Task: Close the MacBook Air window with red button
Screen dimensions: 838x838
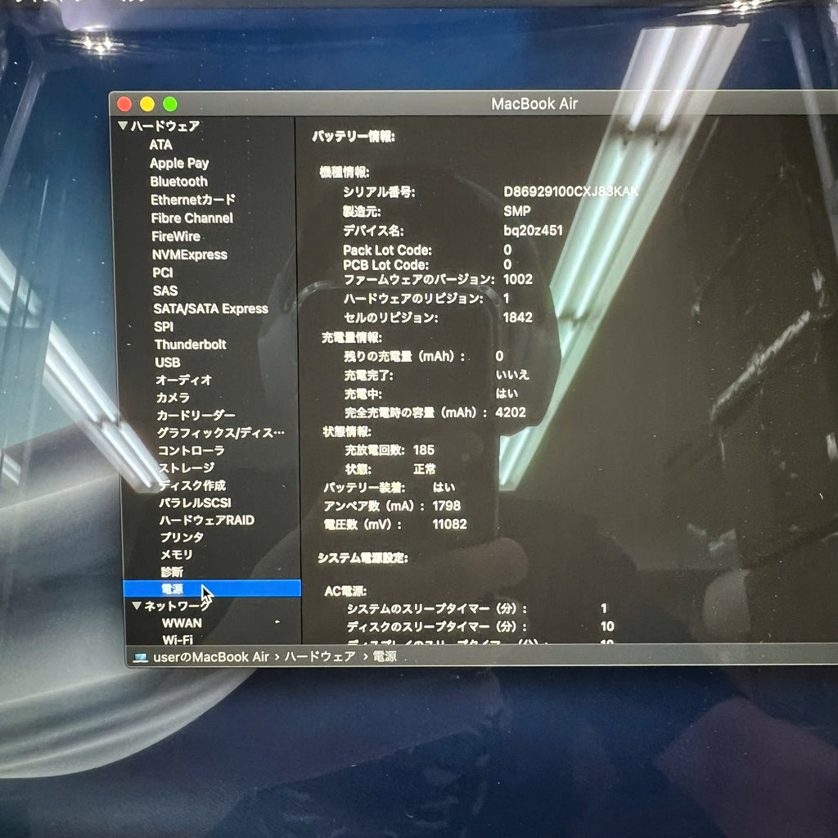Action: point(124,104)
